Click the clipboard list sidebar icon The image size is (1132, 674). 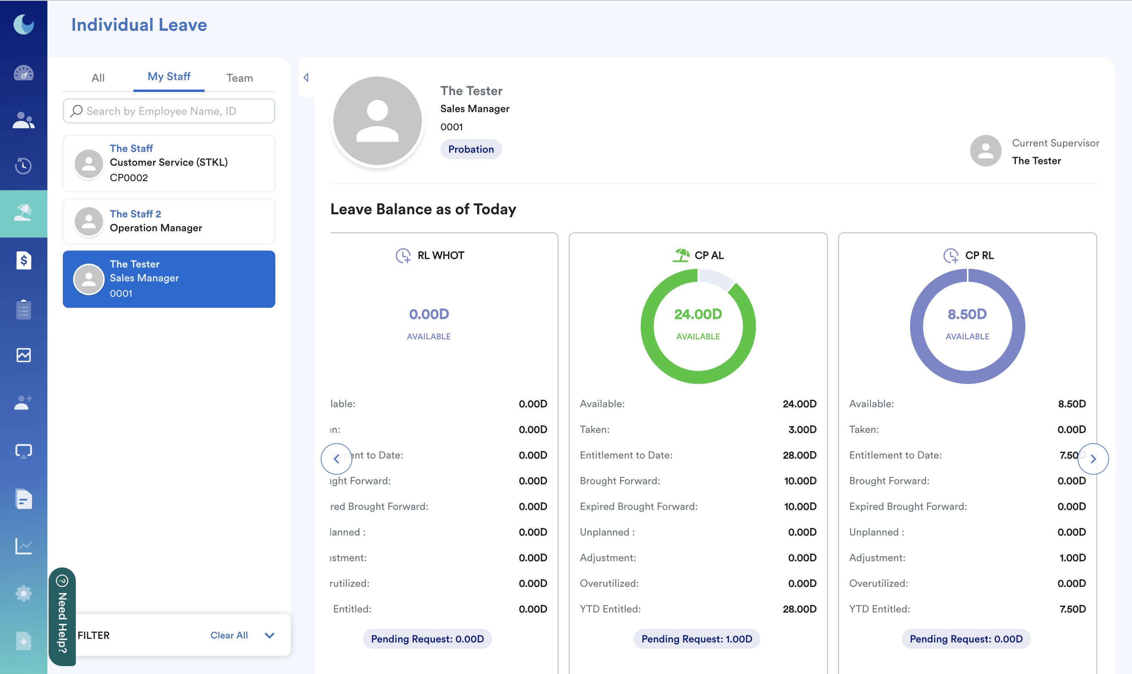coord(24,310)
